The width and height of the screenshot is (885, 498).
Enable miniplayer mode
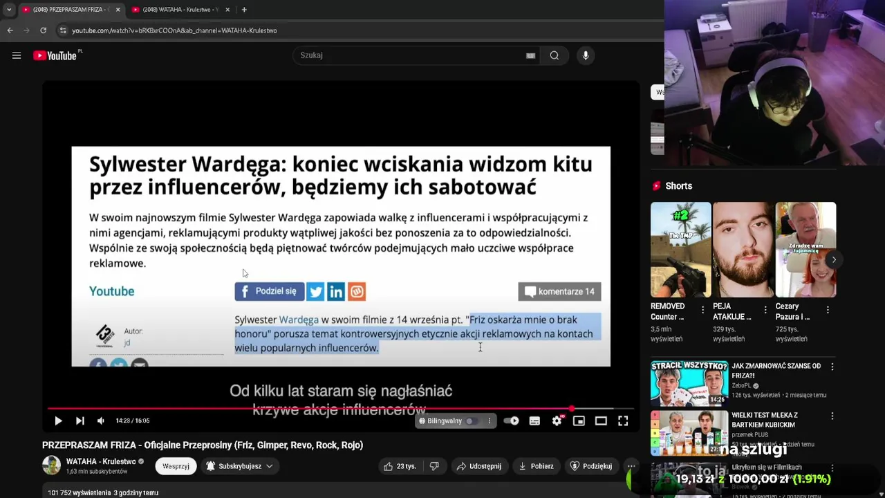[x=579, y=421]
